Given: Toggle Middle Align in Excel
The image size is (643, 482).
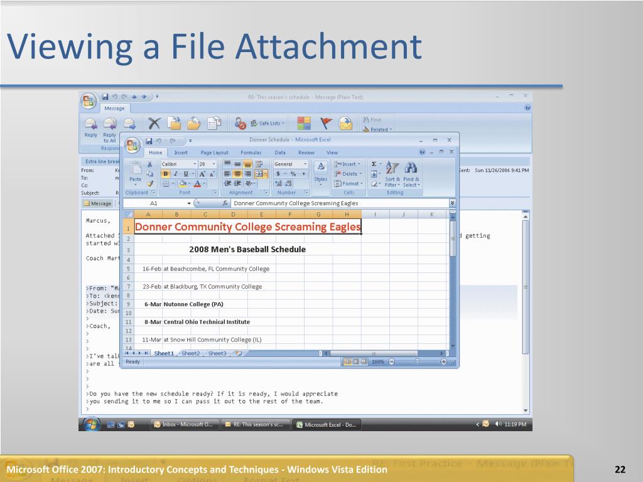Looking at the screenshot, I should point(237,164).
